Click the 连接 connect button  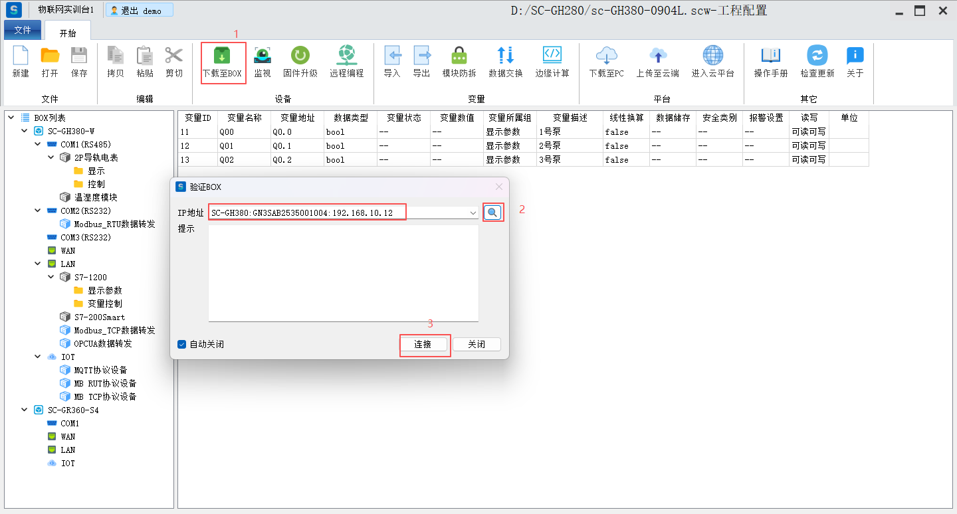point(423,345)
